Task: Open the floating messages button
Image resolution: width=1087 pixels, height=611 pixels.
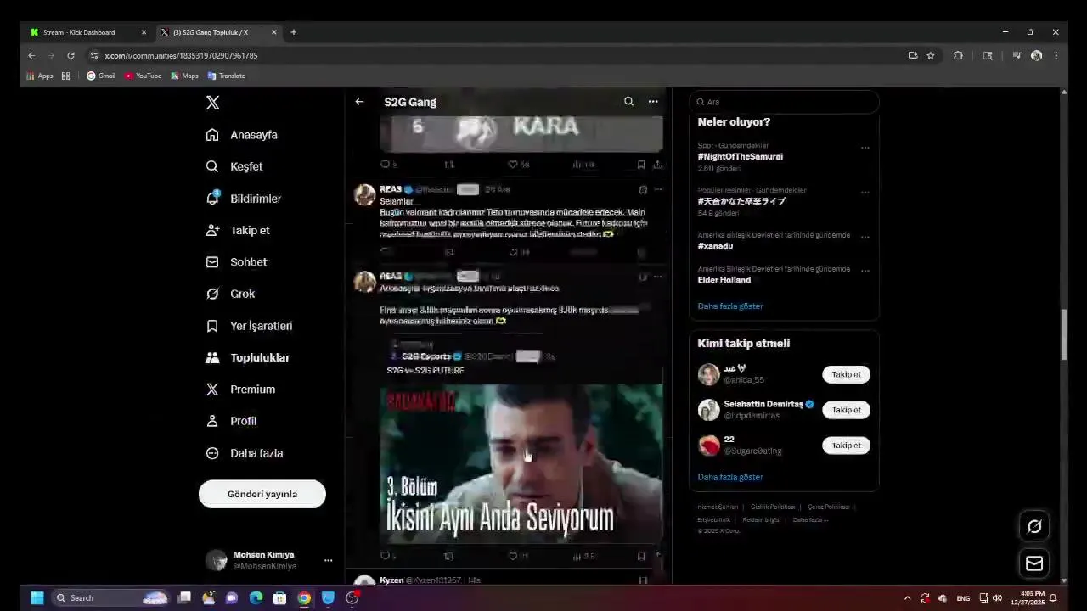Action: click(1034, 563)
